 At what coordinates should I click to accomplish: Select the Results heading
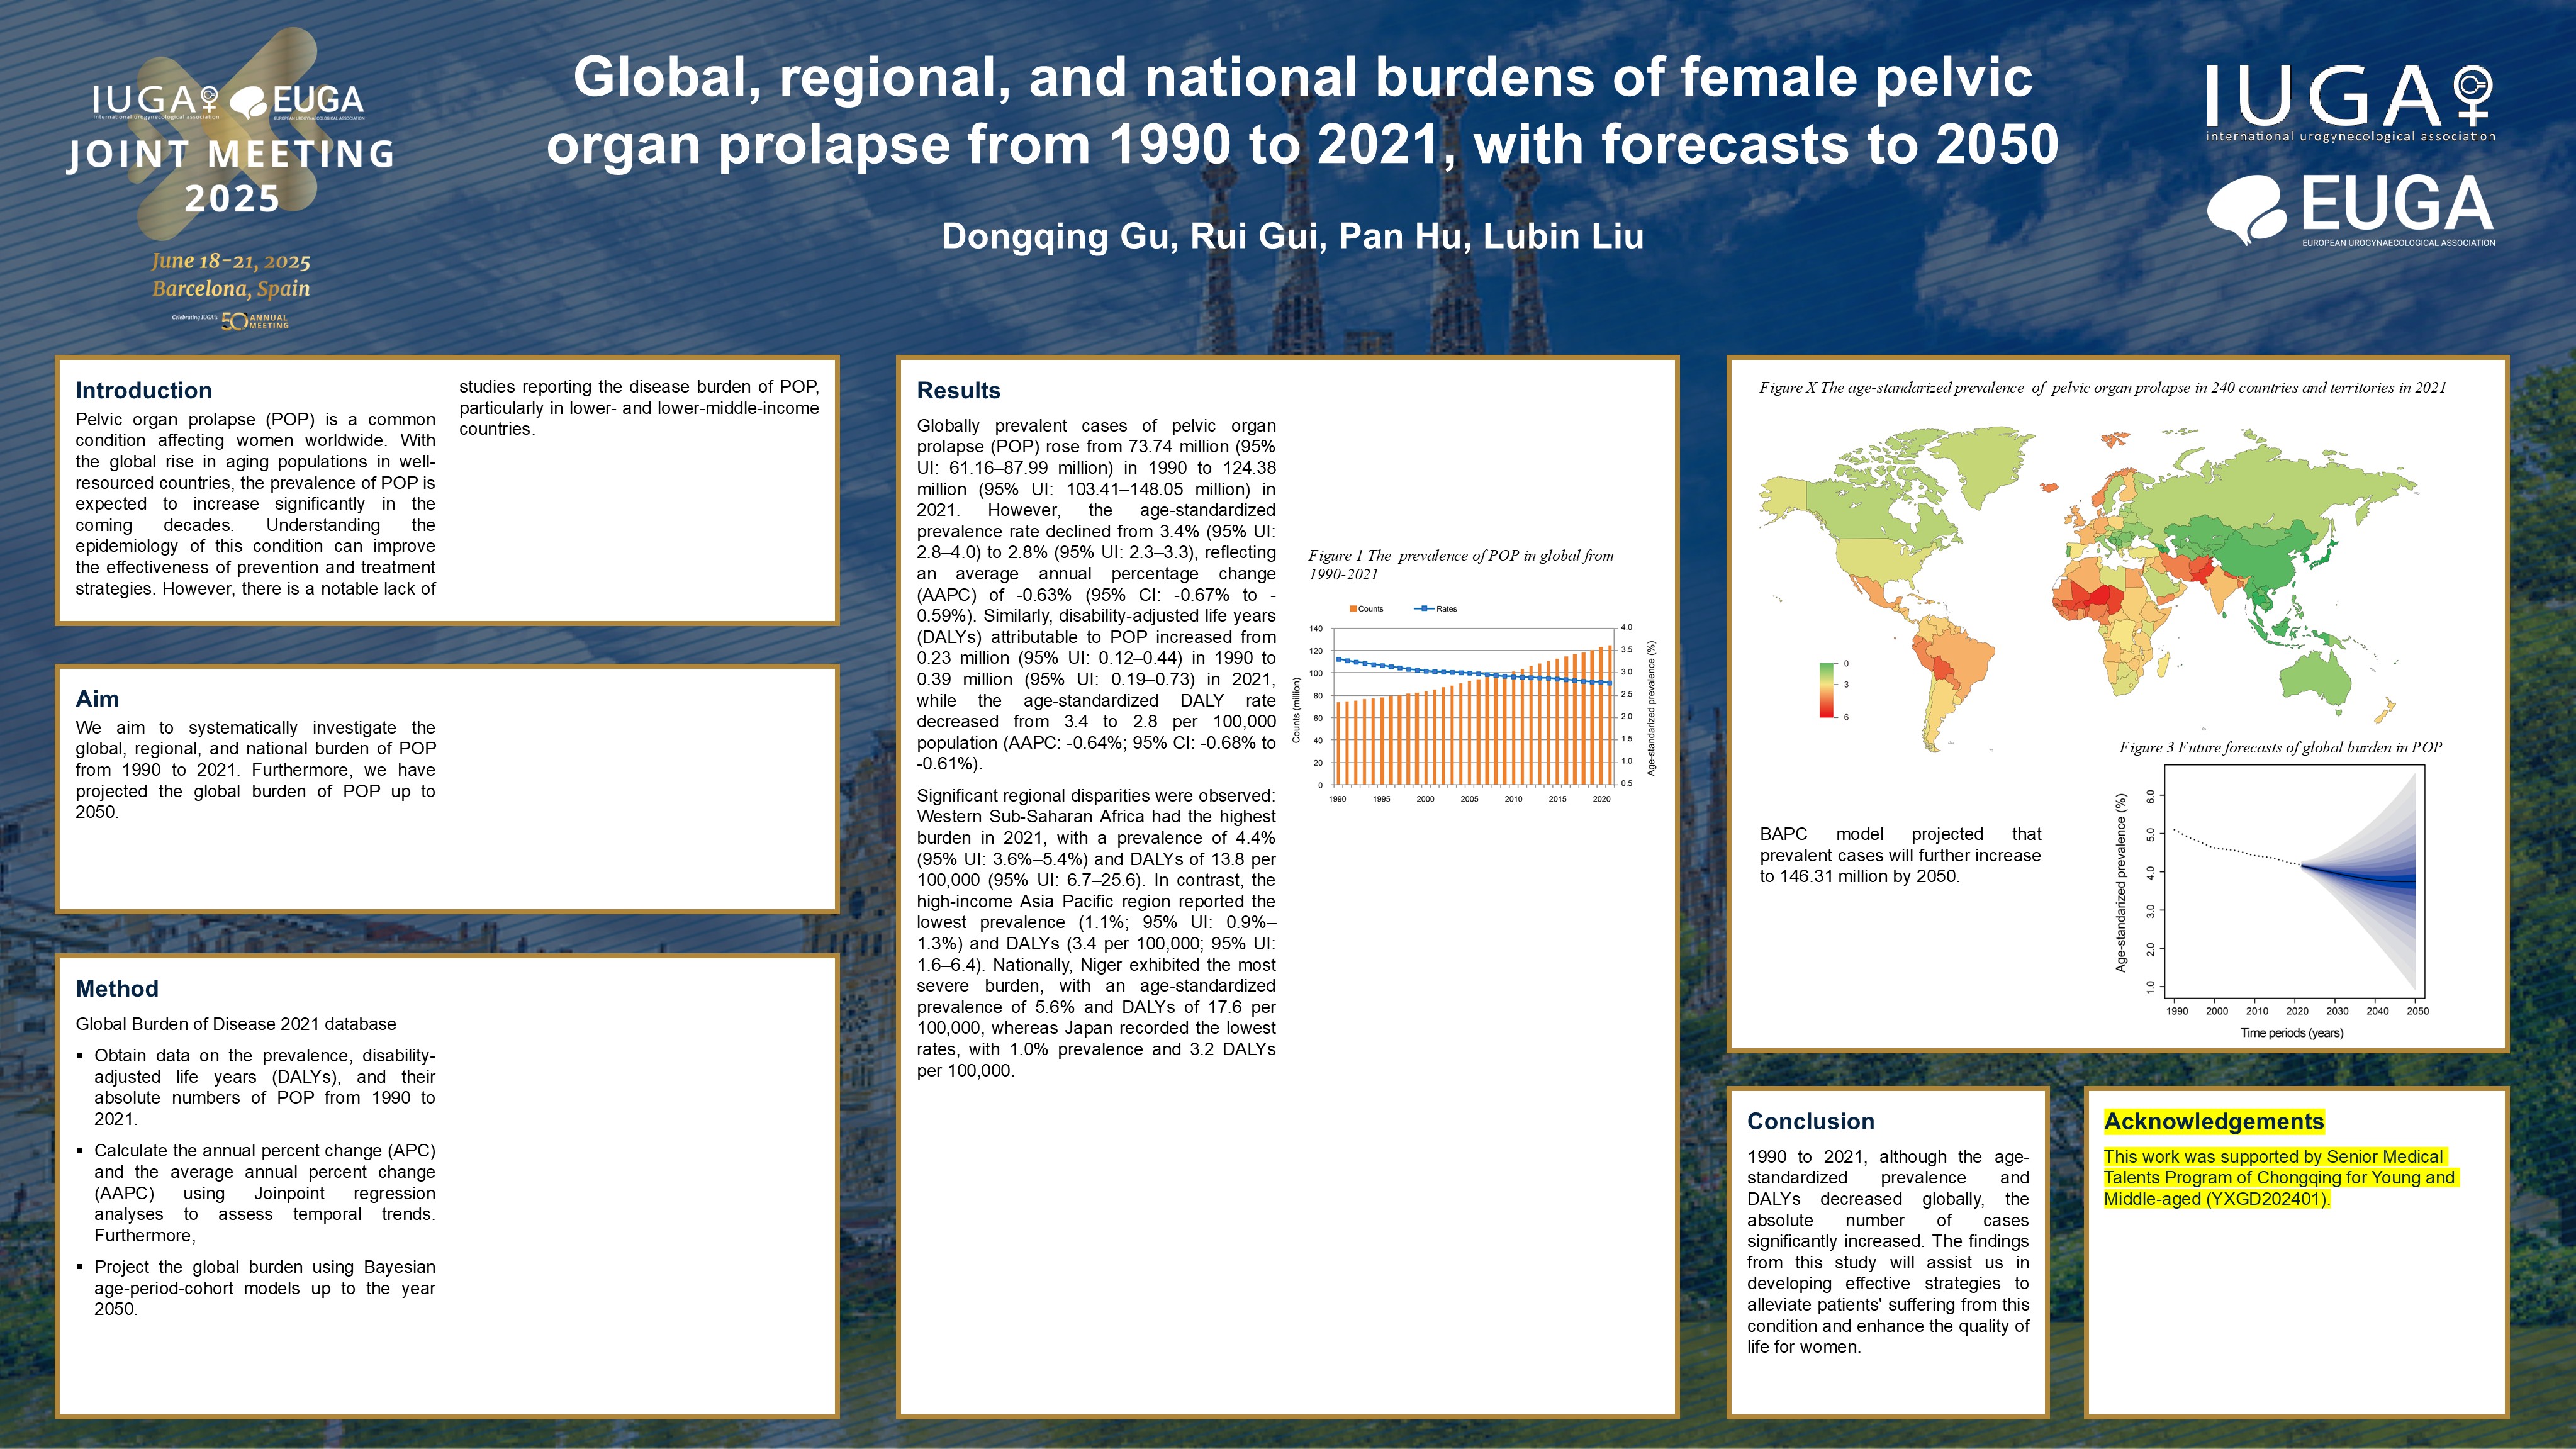coord(958,390)
